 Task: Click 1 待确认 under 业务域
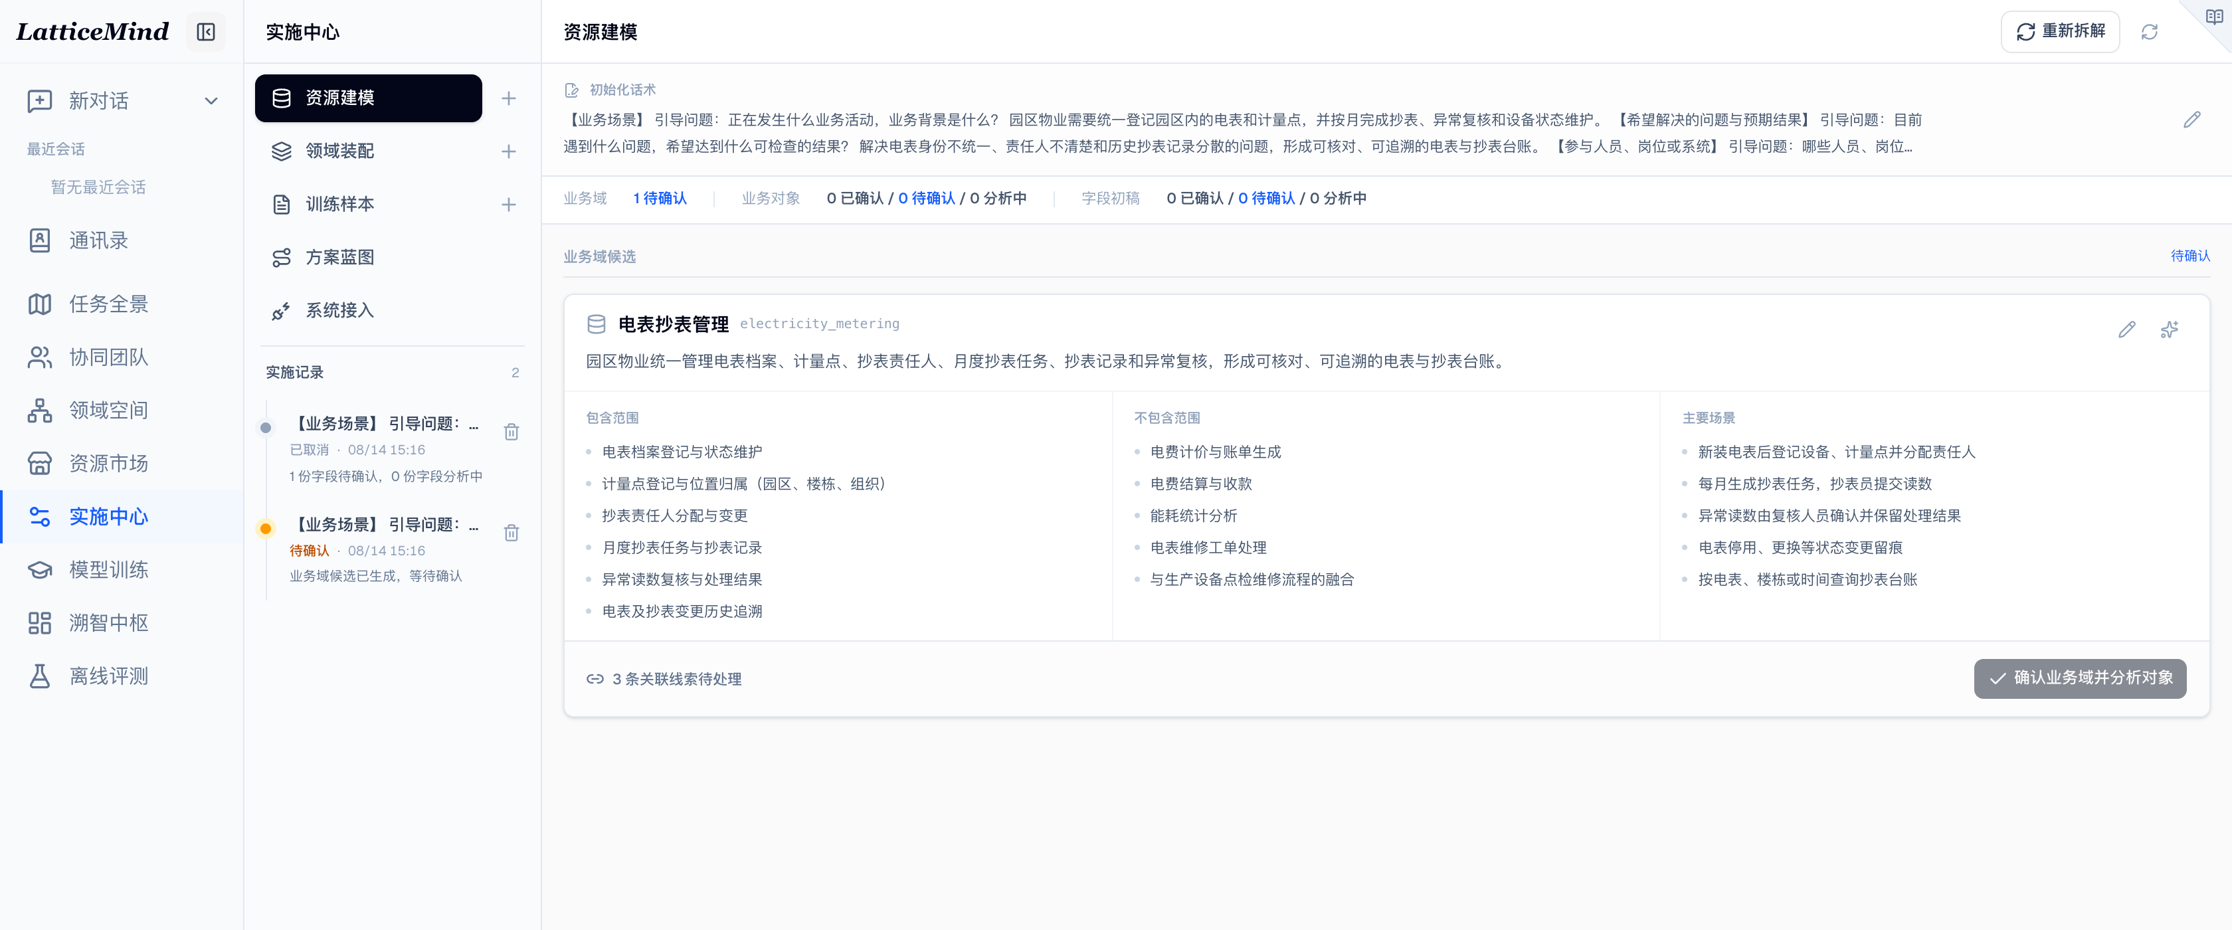(x=660, y=199)
